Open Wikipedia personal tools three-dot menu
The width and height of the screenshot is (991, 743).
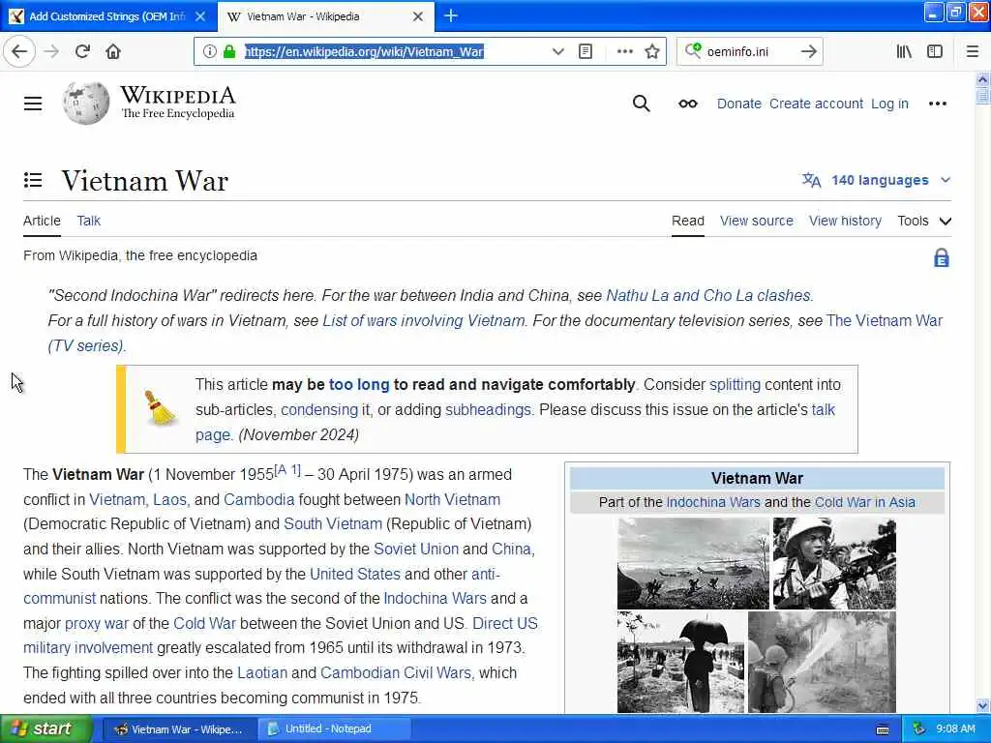937,104
